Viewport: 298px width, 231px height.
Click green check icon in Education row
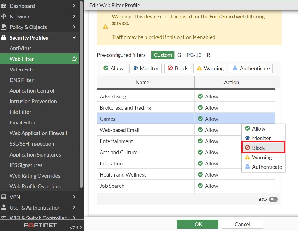200,163
